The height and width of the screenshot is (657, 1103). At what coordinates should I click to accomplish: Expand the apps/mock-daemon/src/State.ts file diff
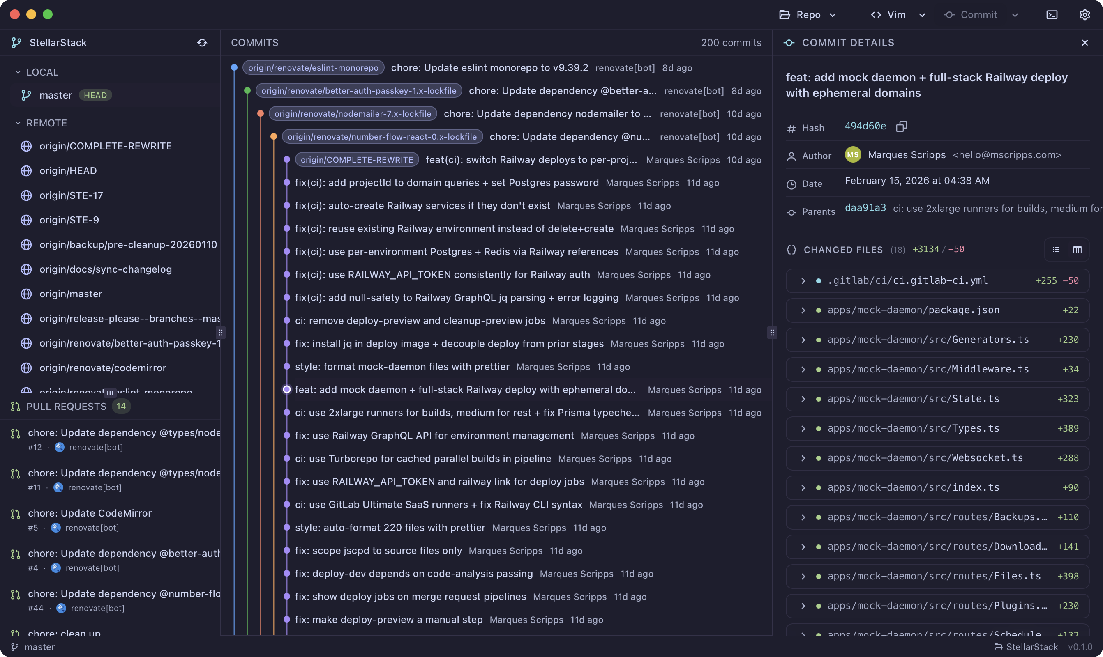[803, 399]
